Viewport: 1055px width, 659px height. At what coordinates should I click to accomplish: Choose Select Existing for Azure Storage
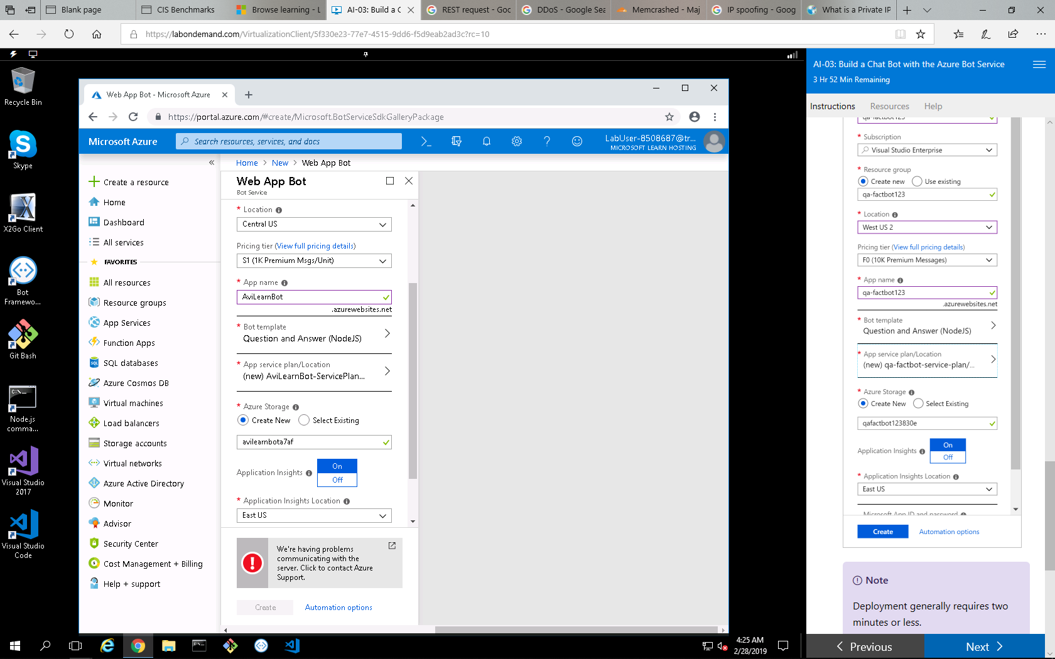[306, 420]
